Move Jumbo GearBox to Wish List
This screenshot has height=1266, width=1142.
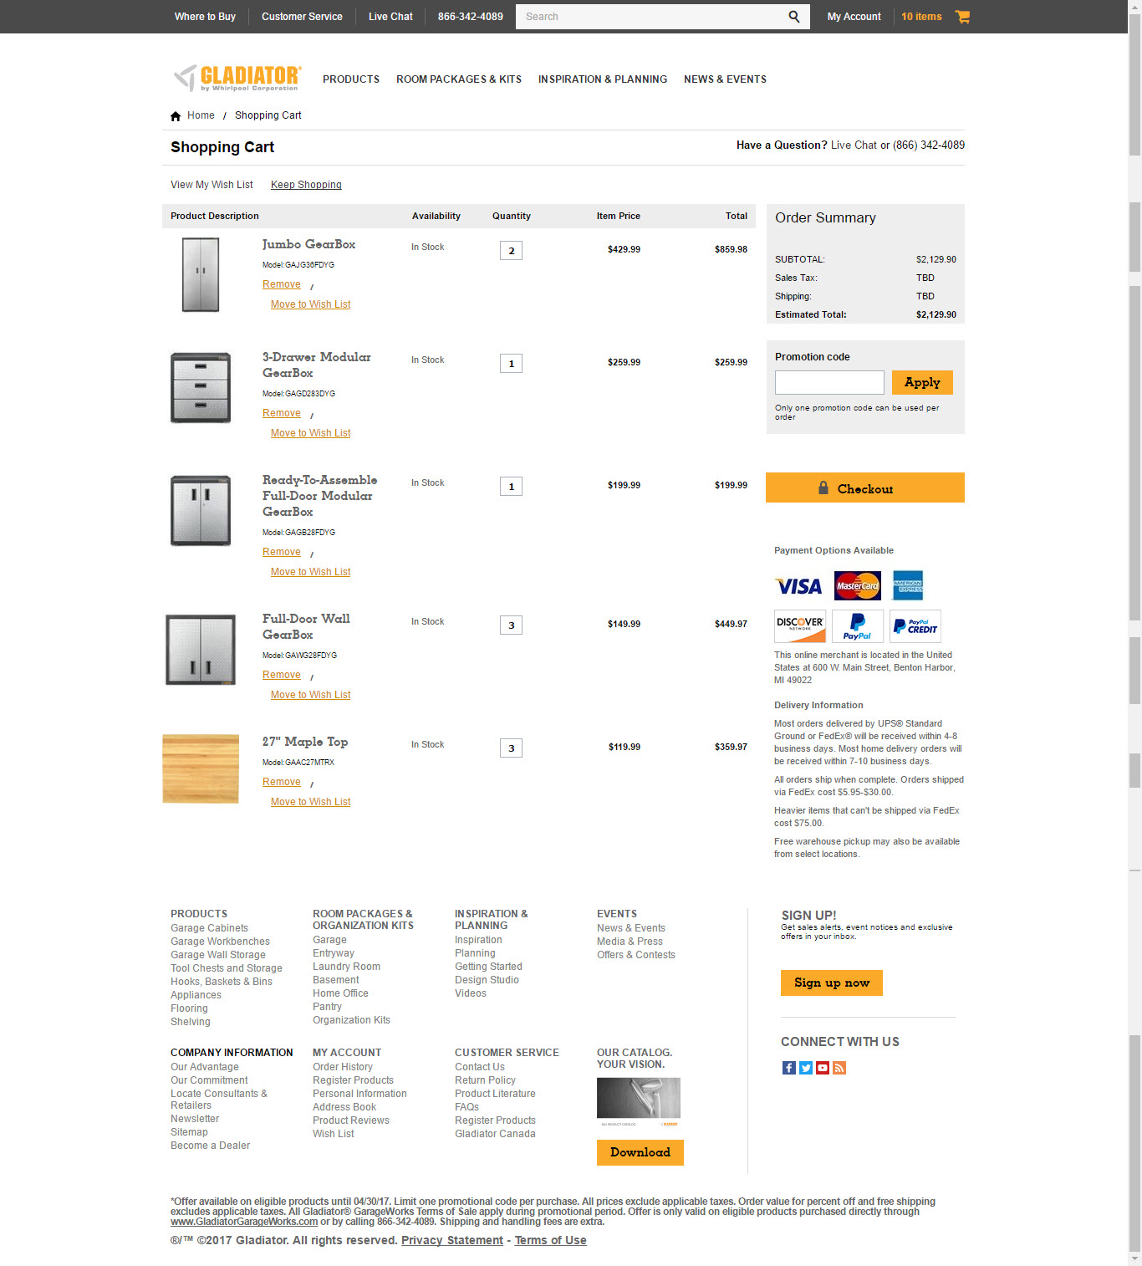pos(310,304)
